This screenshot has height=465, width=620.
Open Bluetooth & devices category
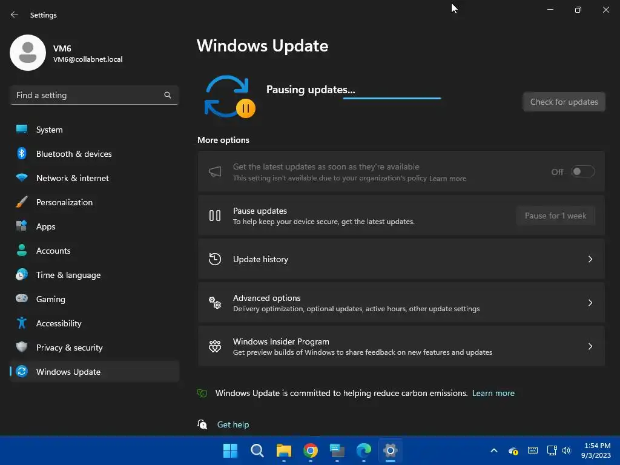pyautogui.click(x=94, y=154)
